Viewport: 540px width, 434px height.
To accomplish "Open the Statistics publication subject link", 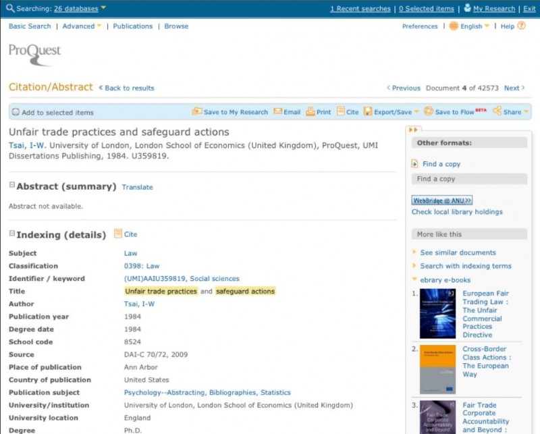I will tap(275, 393).
